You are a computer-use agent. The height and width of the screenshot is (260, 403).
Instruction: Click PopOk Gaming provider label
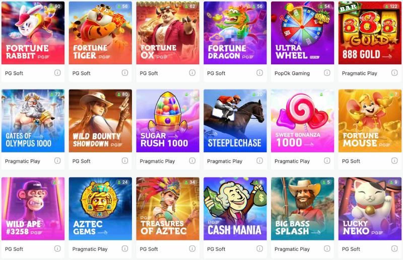(292, 73)
